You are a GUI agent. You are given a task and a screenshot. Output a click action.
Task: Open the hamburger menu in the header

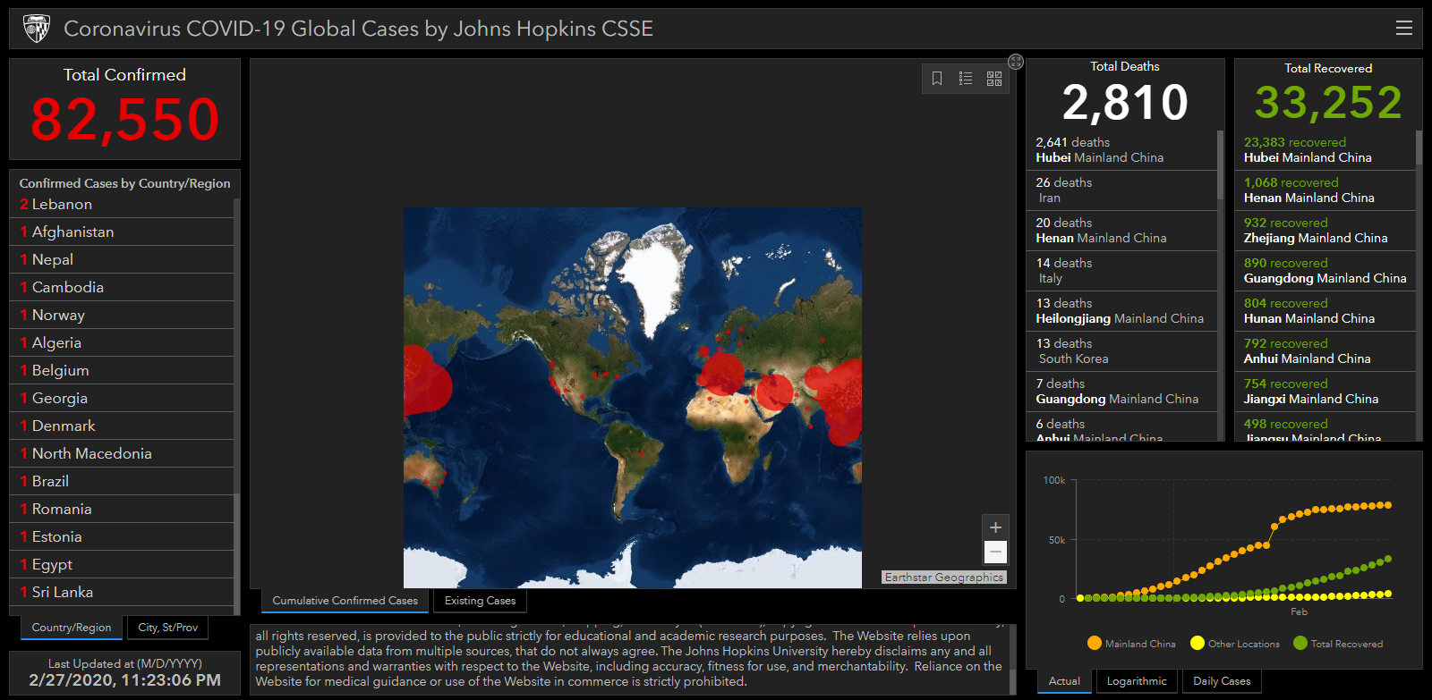(1404, 29)
